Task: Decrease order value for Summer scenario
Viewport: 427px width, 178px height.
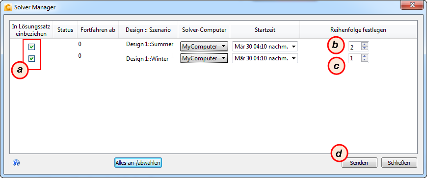Action: coord(364,49)
